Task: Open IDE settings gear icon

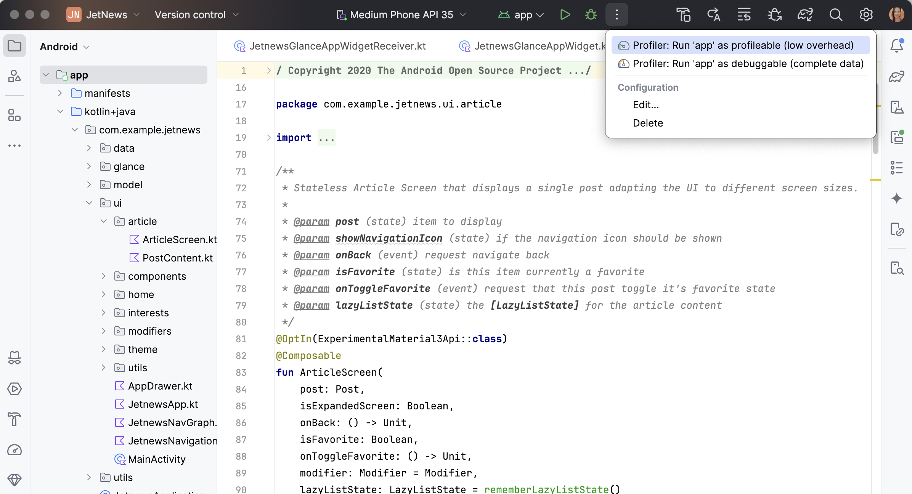Action: tap(866, 15)
